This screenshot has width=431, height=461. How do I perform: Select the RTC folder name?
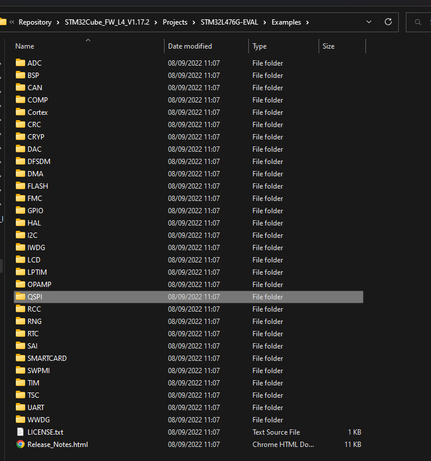(x=33, y=334)
